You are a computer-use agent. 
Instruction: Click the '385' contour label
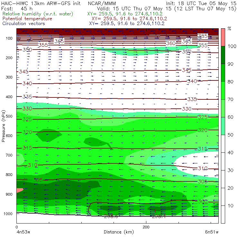203,36
